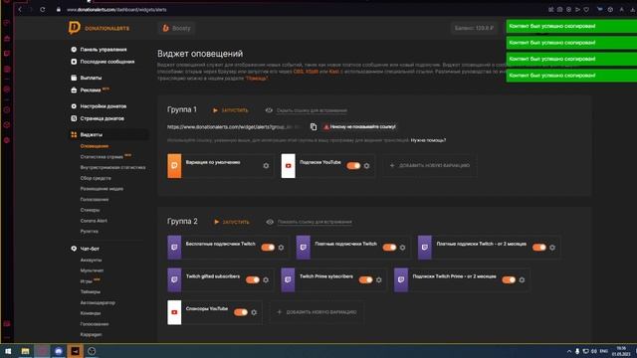Open Аккаунты under Чат-бот
Screen dimensions: 637x358
(x=91, y=260)
